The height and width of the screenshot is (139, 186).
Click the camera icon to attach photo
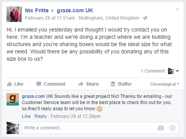point(161,128)
